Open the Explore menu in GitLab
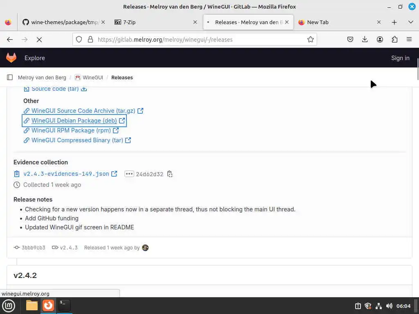419x314 pixels. coord(35,58)
